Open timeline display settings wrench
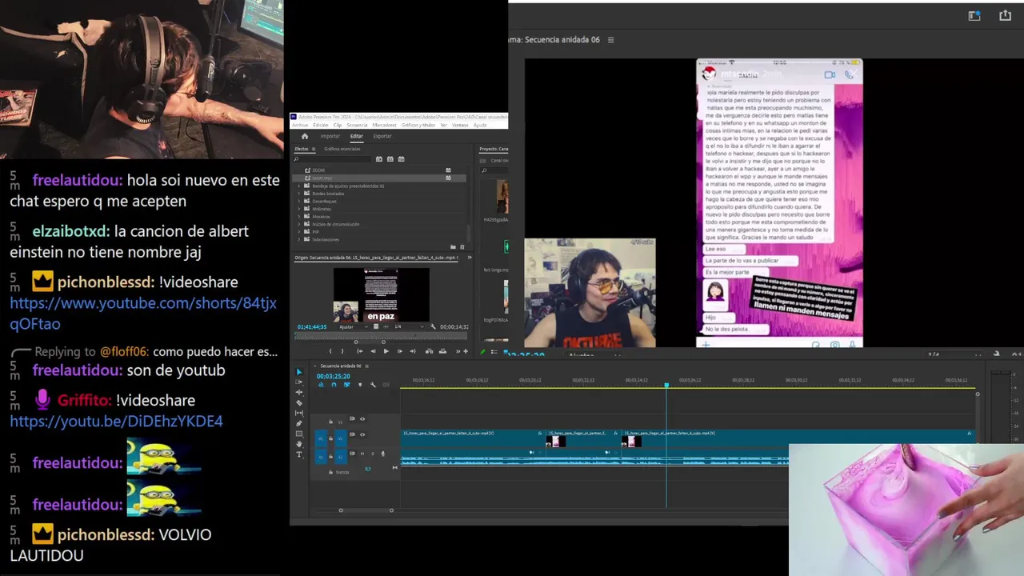The height and width of the screenshot is (576, 1024). [x=373, y=385]
